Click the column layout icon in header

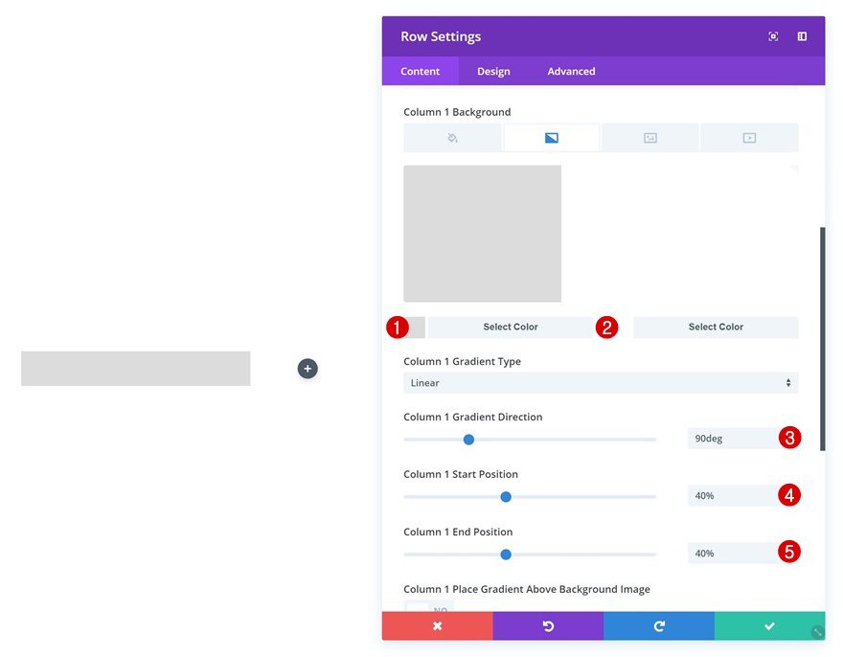(x=802, y=35)
